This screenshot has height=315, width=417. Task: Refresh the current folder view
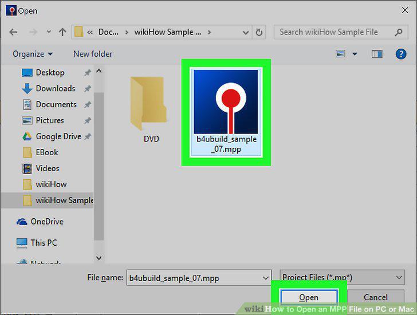pyautogui.click(x=259, y=33)
